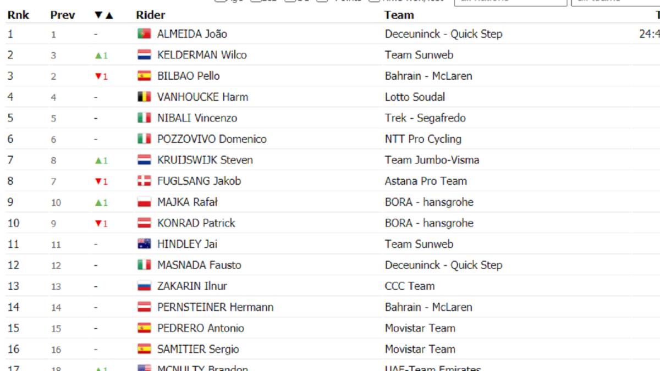Open the all teams filter dropdown

coord(616,2)
